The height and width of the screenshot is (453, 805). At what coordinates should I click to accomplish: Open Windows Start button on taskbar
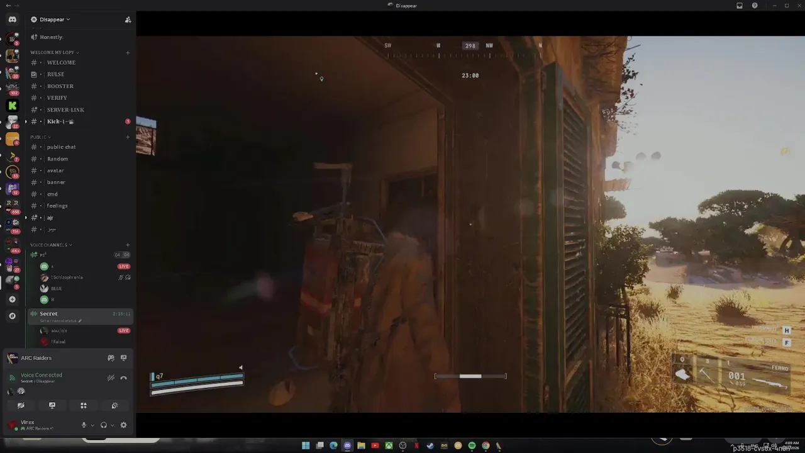coord(306,445)
